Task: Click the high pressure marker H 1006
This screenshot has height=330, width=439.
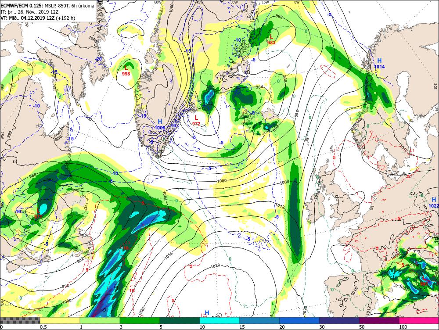Action: tap(160, 125)
